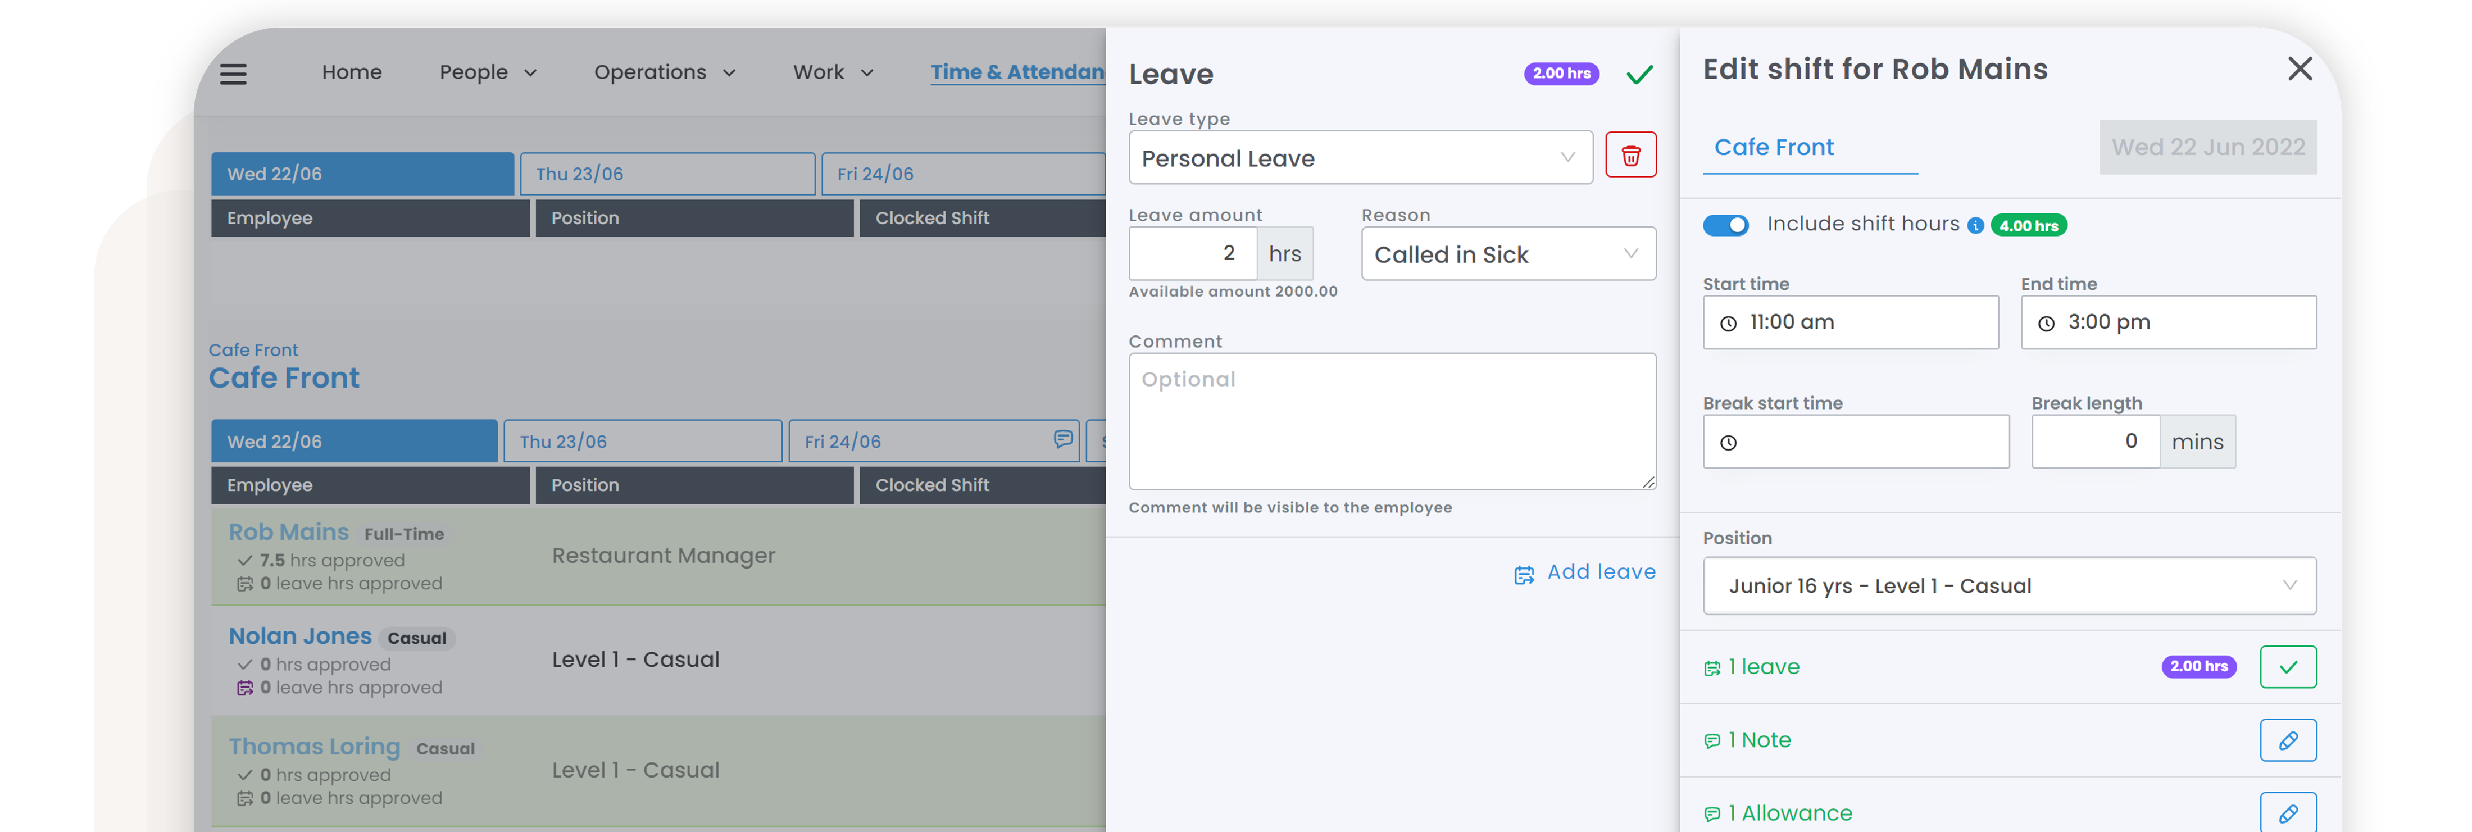
Task: Open the hamburger navigation menu
Action: click(233, 74)
